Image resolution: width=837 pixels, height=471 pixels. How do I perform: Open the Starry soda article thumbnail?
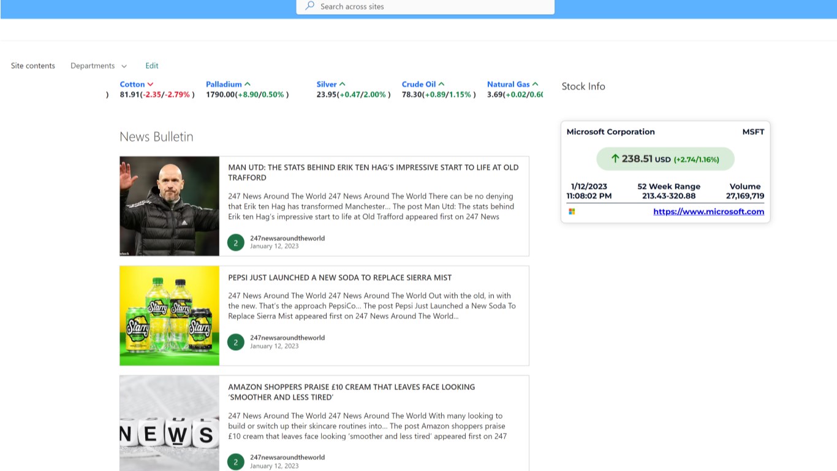coord(169,315)
